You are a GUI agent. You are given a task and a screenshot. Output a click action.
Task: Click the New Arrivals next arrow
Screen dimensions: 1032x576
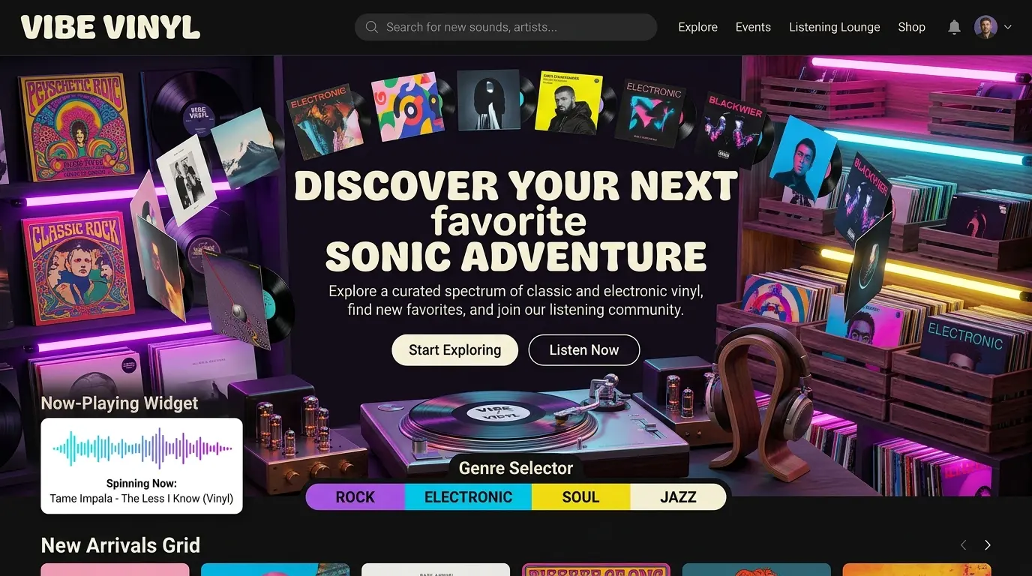coord(988,545)
